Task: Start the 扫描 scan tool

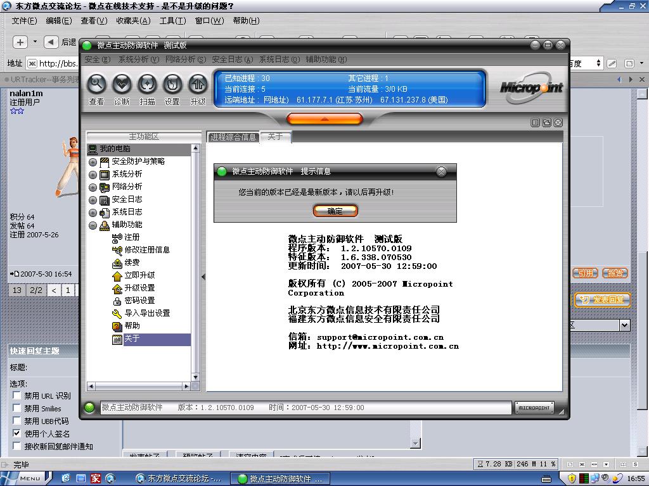Action: pos(147,84)
